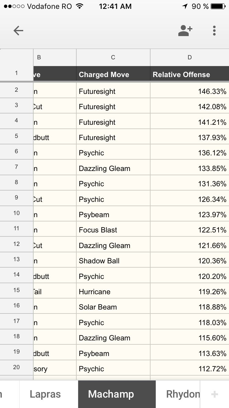Switch to the Lapras sheet tab
The height and width of the screenshot is (408, 229).
tap(45, 394)
